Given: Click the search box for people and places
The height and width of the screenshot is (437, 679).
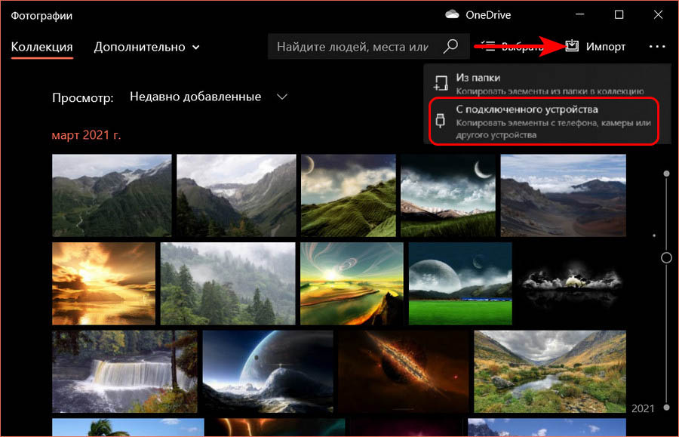Looking at the screenshot, I should [352, 47].
